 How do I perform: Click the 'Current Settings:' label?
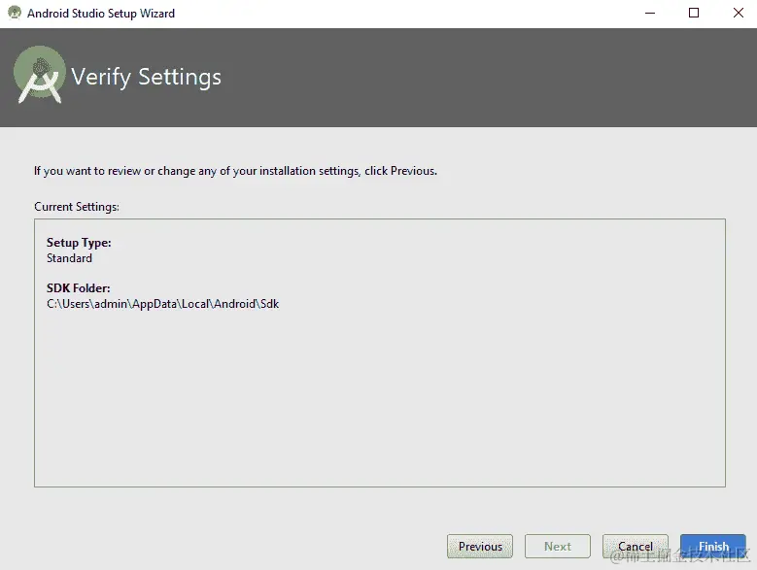click(x=76, y=207)
